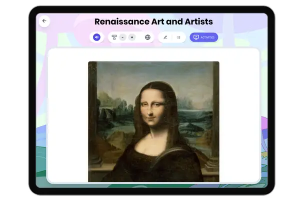Viewport: 300px width, 200px height.
Task: Go back using the arrow button
Action: [44, 21]
